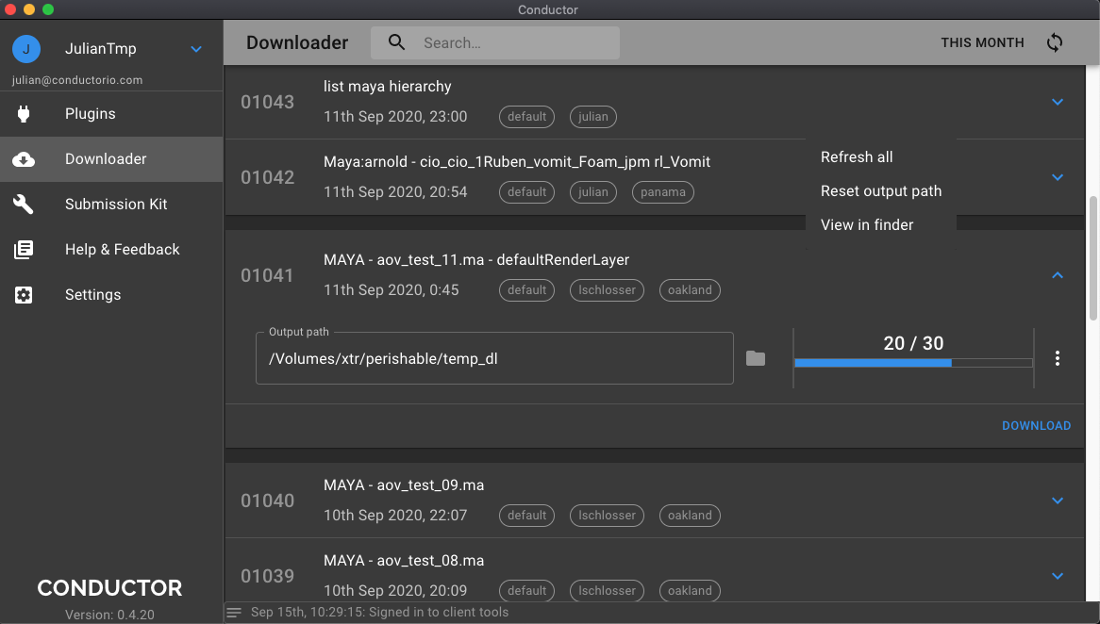
Task: Click the Help & Feedback document icon
Action: pos(24,250)
